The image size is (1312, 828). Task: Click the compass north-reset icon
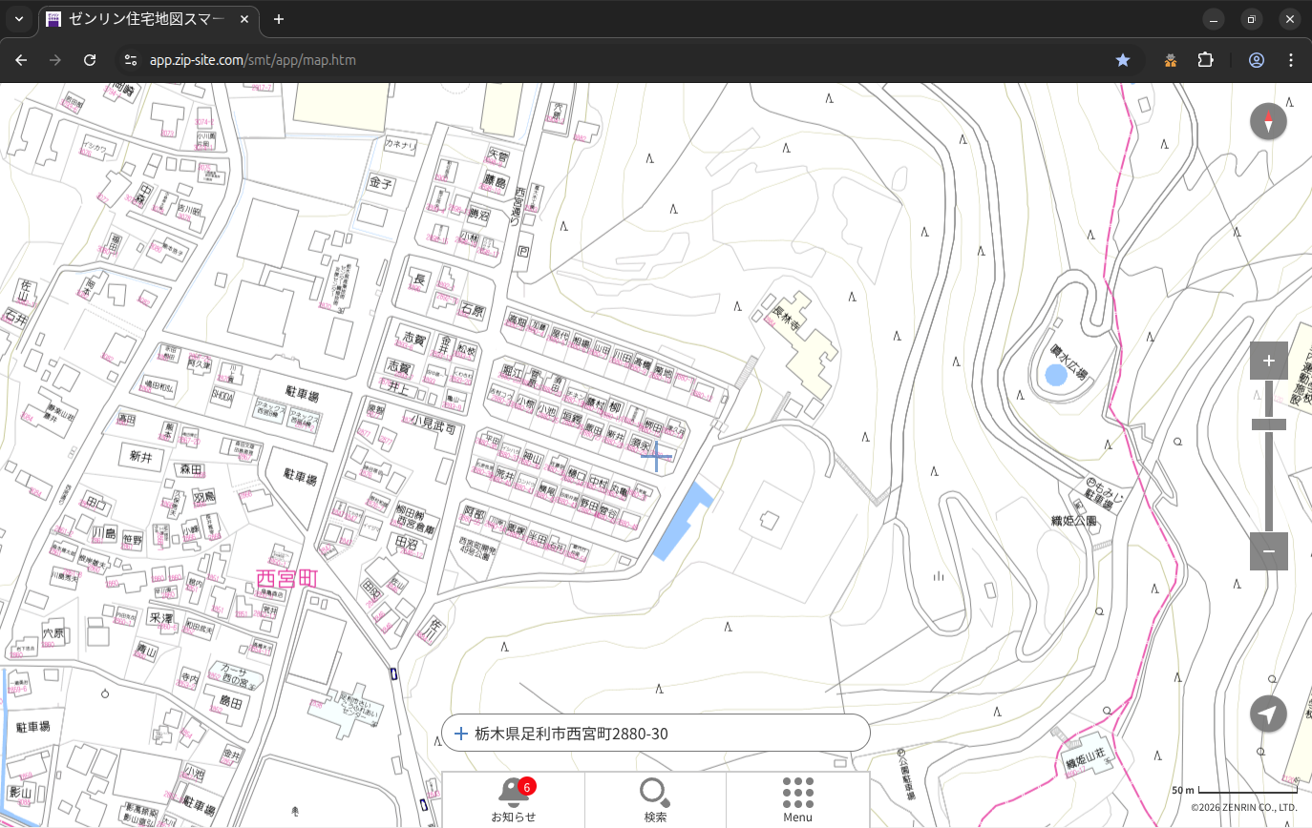1268,122
